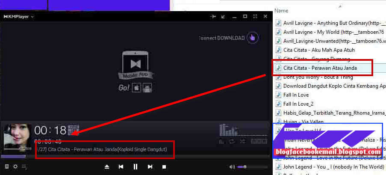386x175 pixels.
Task: Pause the current song
Action: click(136, 167)
